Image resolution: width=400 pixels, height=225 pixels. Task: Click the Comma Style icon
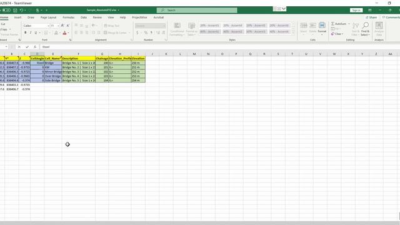coord(151,32)
